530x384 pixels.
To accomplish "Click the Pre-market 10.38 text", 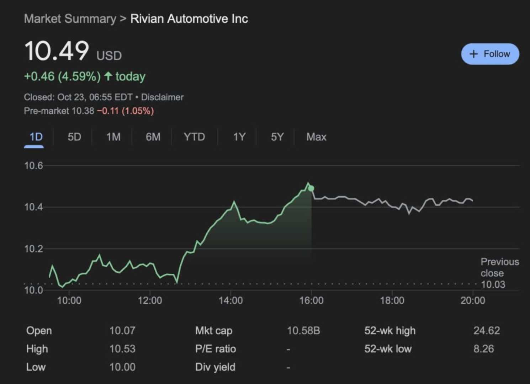I will click(x=59, y=111).
